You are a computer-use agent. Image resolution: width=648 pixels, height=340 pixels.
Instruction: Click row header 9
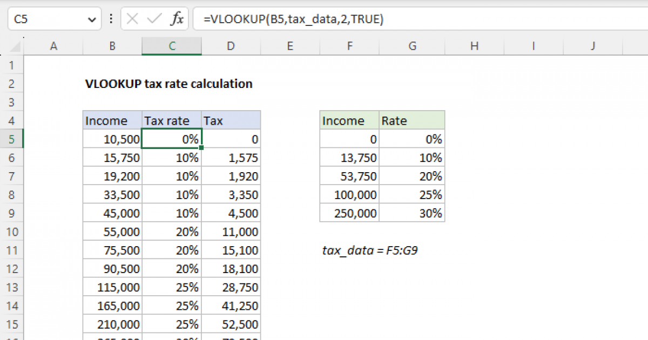(x=12, y=213)
